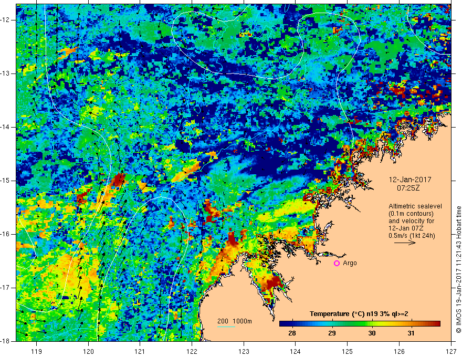Click the 'Argo' legend label
This screenshot has height=357, width=462.
tap(350, 263)
